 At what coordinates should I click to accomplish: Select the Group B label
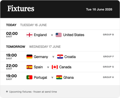click(108, 35)
